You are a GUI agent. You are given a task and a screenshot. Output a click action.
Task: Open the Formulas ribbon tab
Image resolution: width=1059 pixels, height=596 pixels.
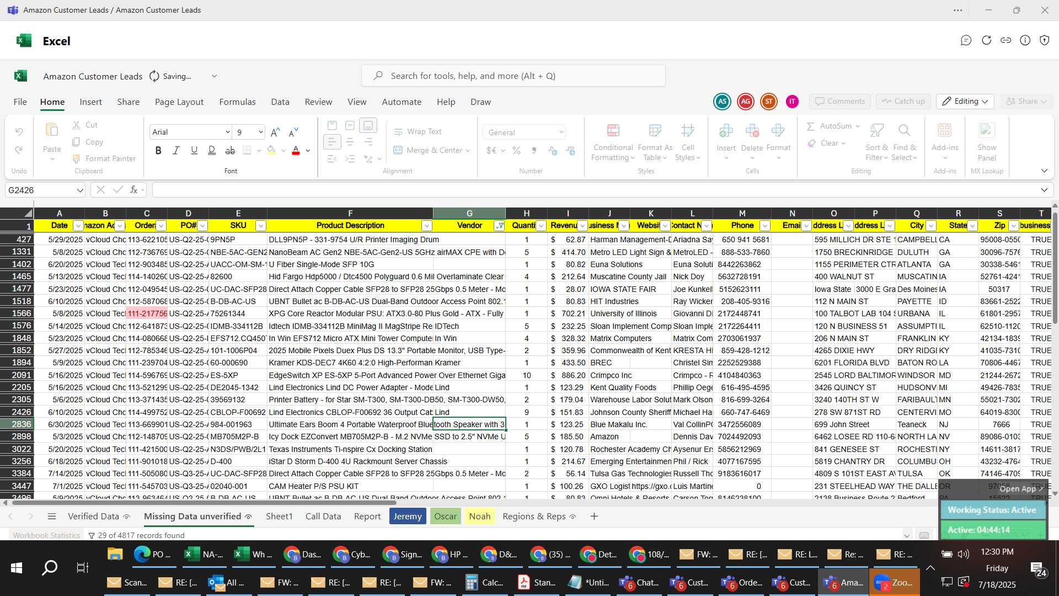point(237,102)
